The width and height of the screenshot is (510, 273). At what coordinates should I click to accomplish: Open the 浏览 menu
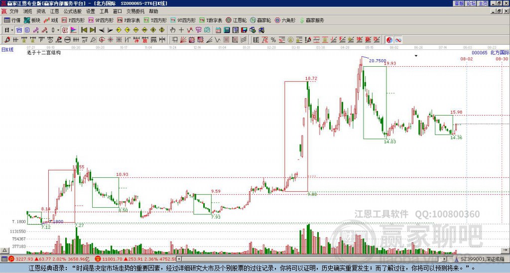(27, 11)
